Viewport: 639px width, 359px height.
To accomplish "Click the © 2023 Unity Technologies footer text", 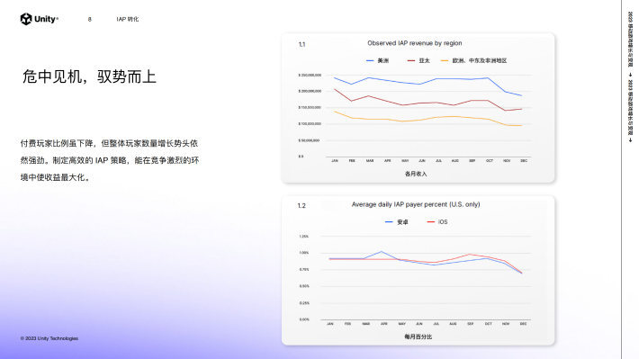I will click(x=49, y=338).
